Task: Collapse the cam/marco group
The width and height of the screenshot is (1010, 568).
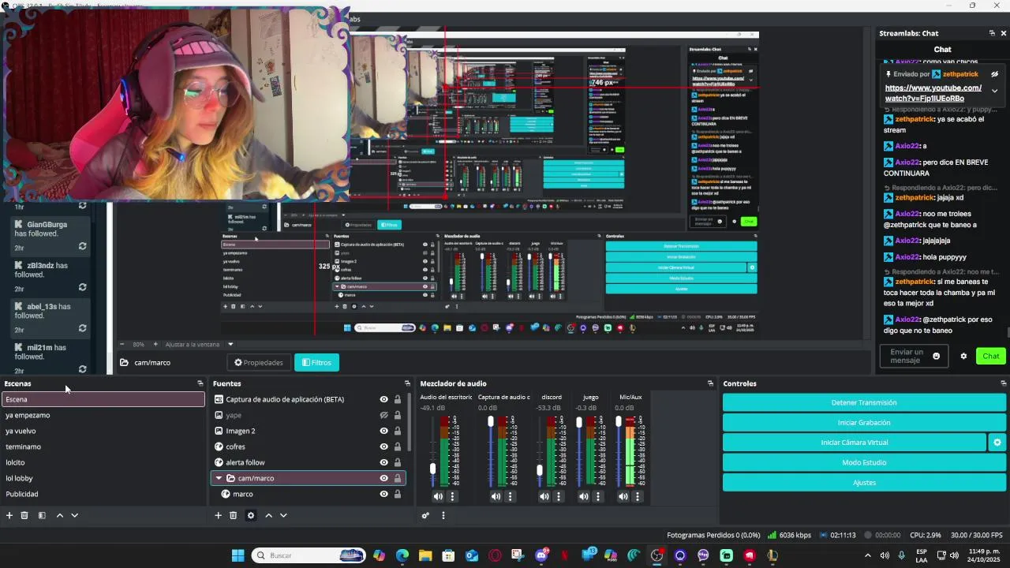Action: [219, 478]
